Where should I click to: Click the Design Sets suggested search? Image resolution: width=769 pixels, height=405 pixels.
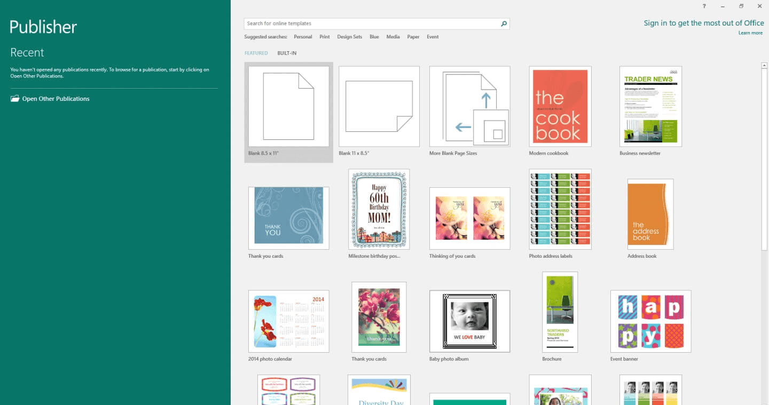click(x=349, y=36)
